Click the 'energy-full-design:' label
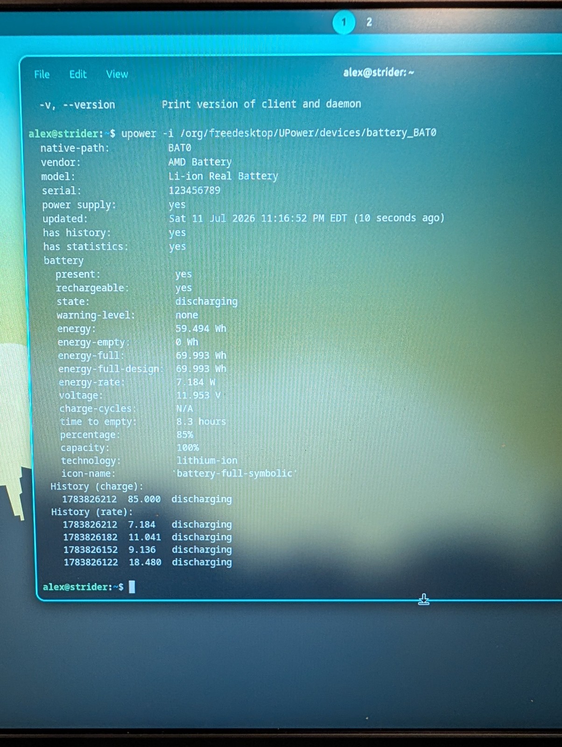The width and height of the screenshot is (562, 747). click(111, 369)
